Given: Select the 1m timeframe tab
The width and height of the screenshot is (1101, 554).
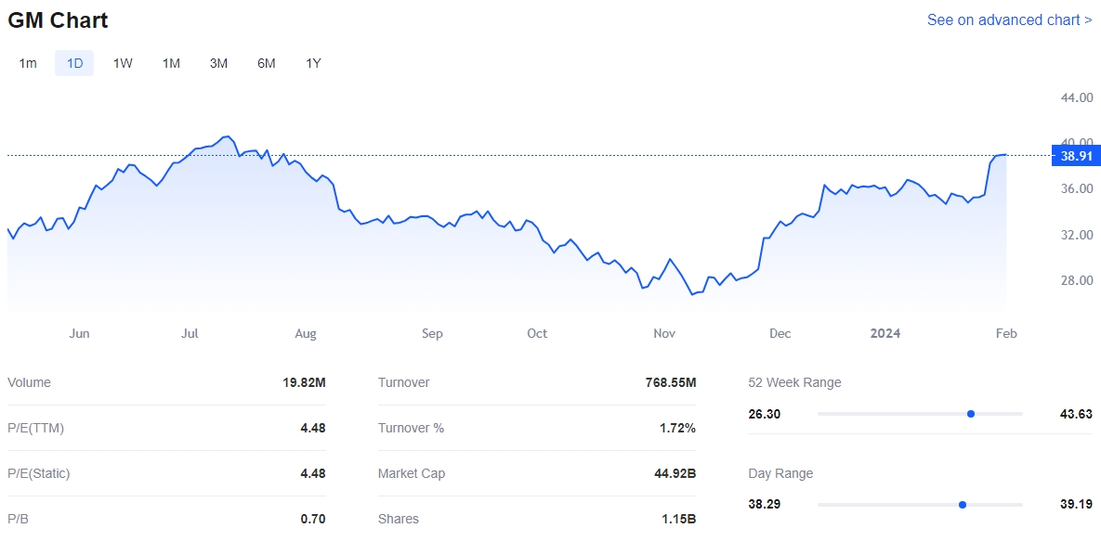Looking at the screenshot, I should [x=28, y=63].
